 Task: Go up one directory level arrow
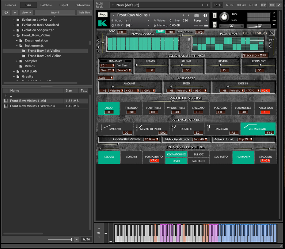(x=6, y=96)
